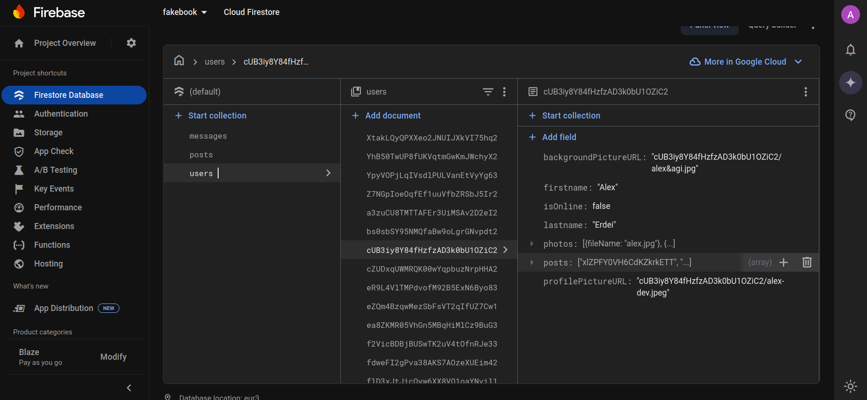Select document cZUDxqUWMRQK00wYqpbuzNrpHHA2

click(x=432, y=269)
